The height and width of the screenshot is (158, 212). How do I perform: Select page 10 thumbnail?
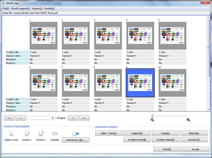click(x=172, y=83)
